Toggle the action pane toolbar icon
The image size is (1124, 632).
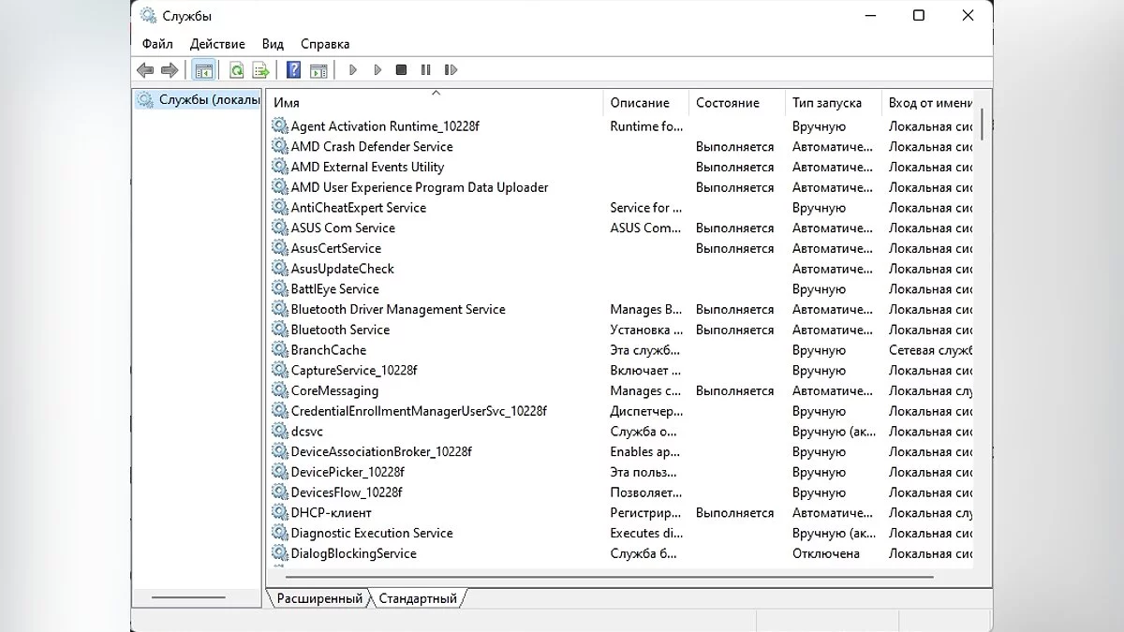click(318, 70)
